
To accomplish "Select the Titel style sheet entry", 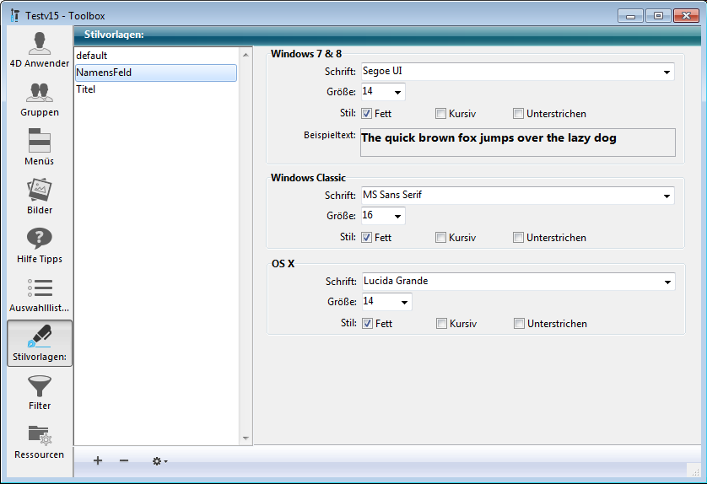I will click(x=155, y=89).
